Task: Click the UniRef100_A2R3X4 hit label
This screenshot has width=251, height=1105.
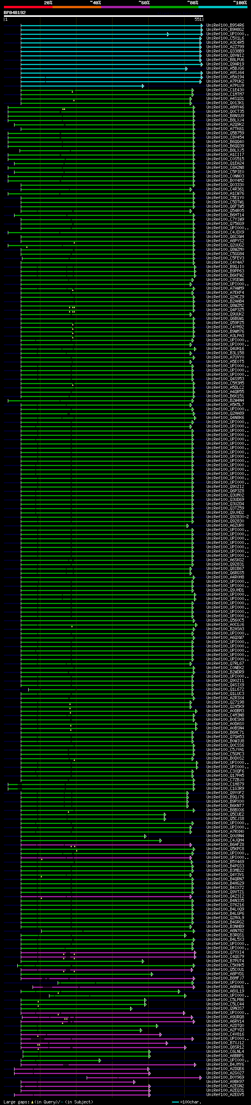Action: pyautogui.click(x=225, y=698)
